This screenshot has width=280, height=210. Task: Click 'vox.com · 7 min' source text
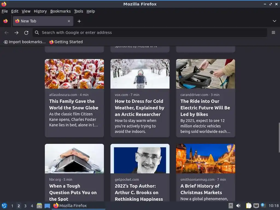coord(127,95)
